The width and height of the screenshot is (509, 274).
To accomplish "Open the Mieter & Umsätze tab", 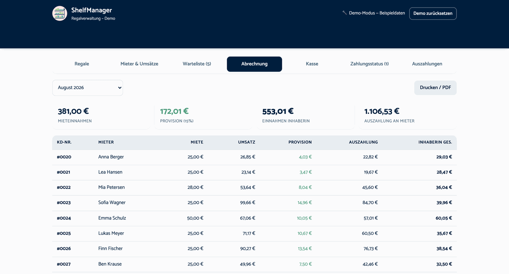I will pos(139,64).
